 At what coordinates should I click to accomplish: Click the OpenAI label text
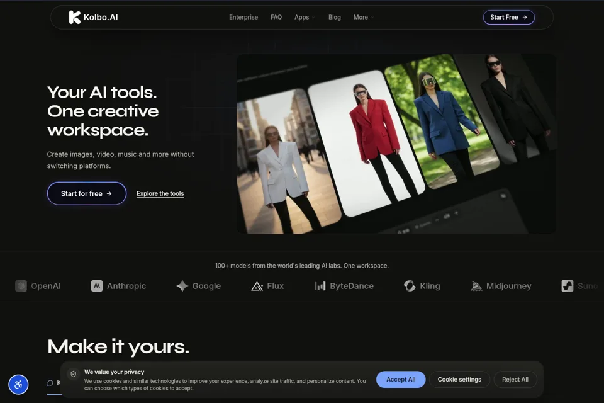[46, 286]
